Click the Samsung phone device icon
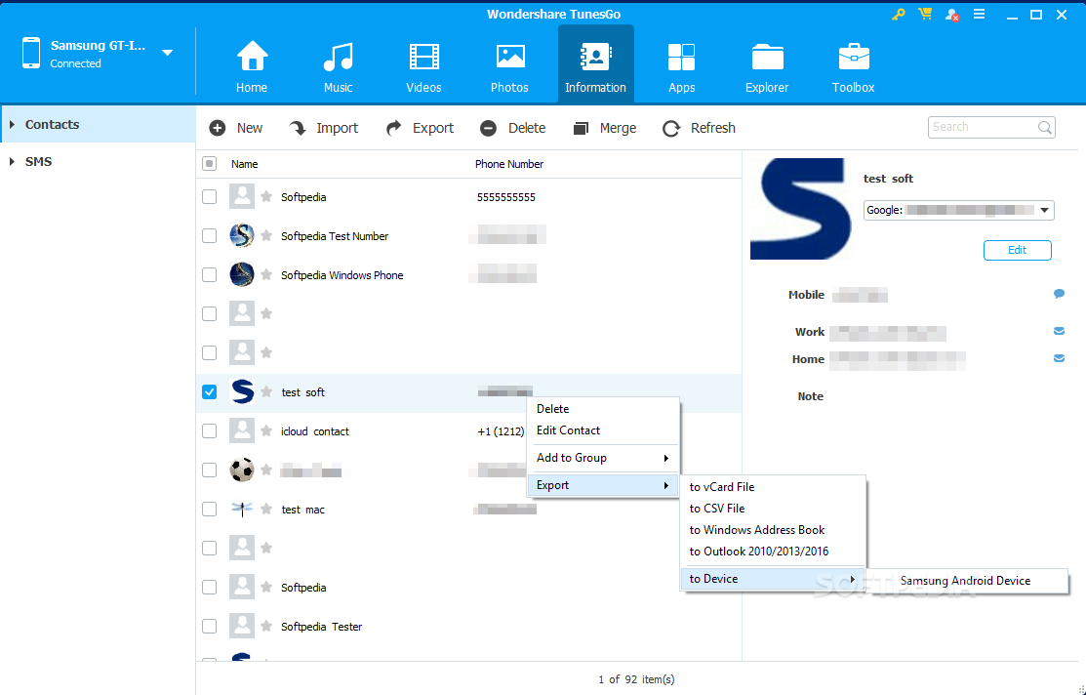Screen dimensions: 1086x695 click(31, 54)
